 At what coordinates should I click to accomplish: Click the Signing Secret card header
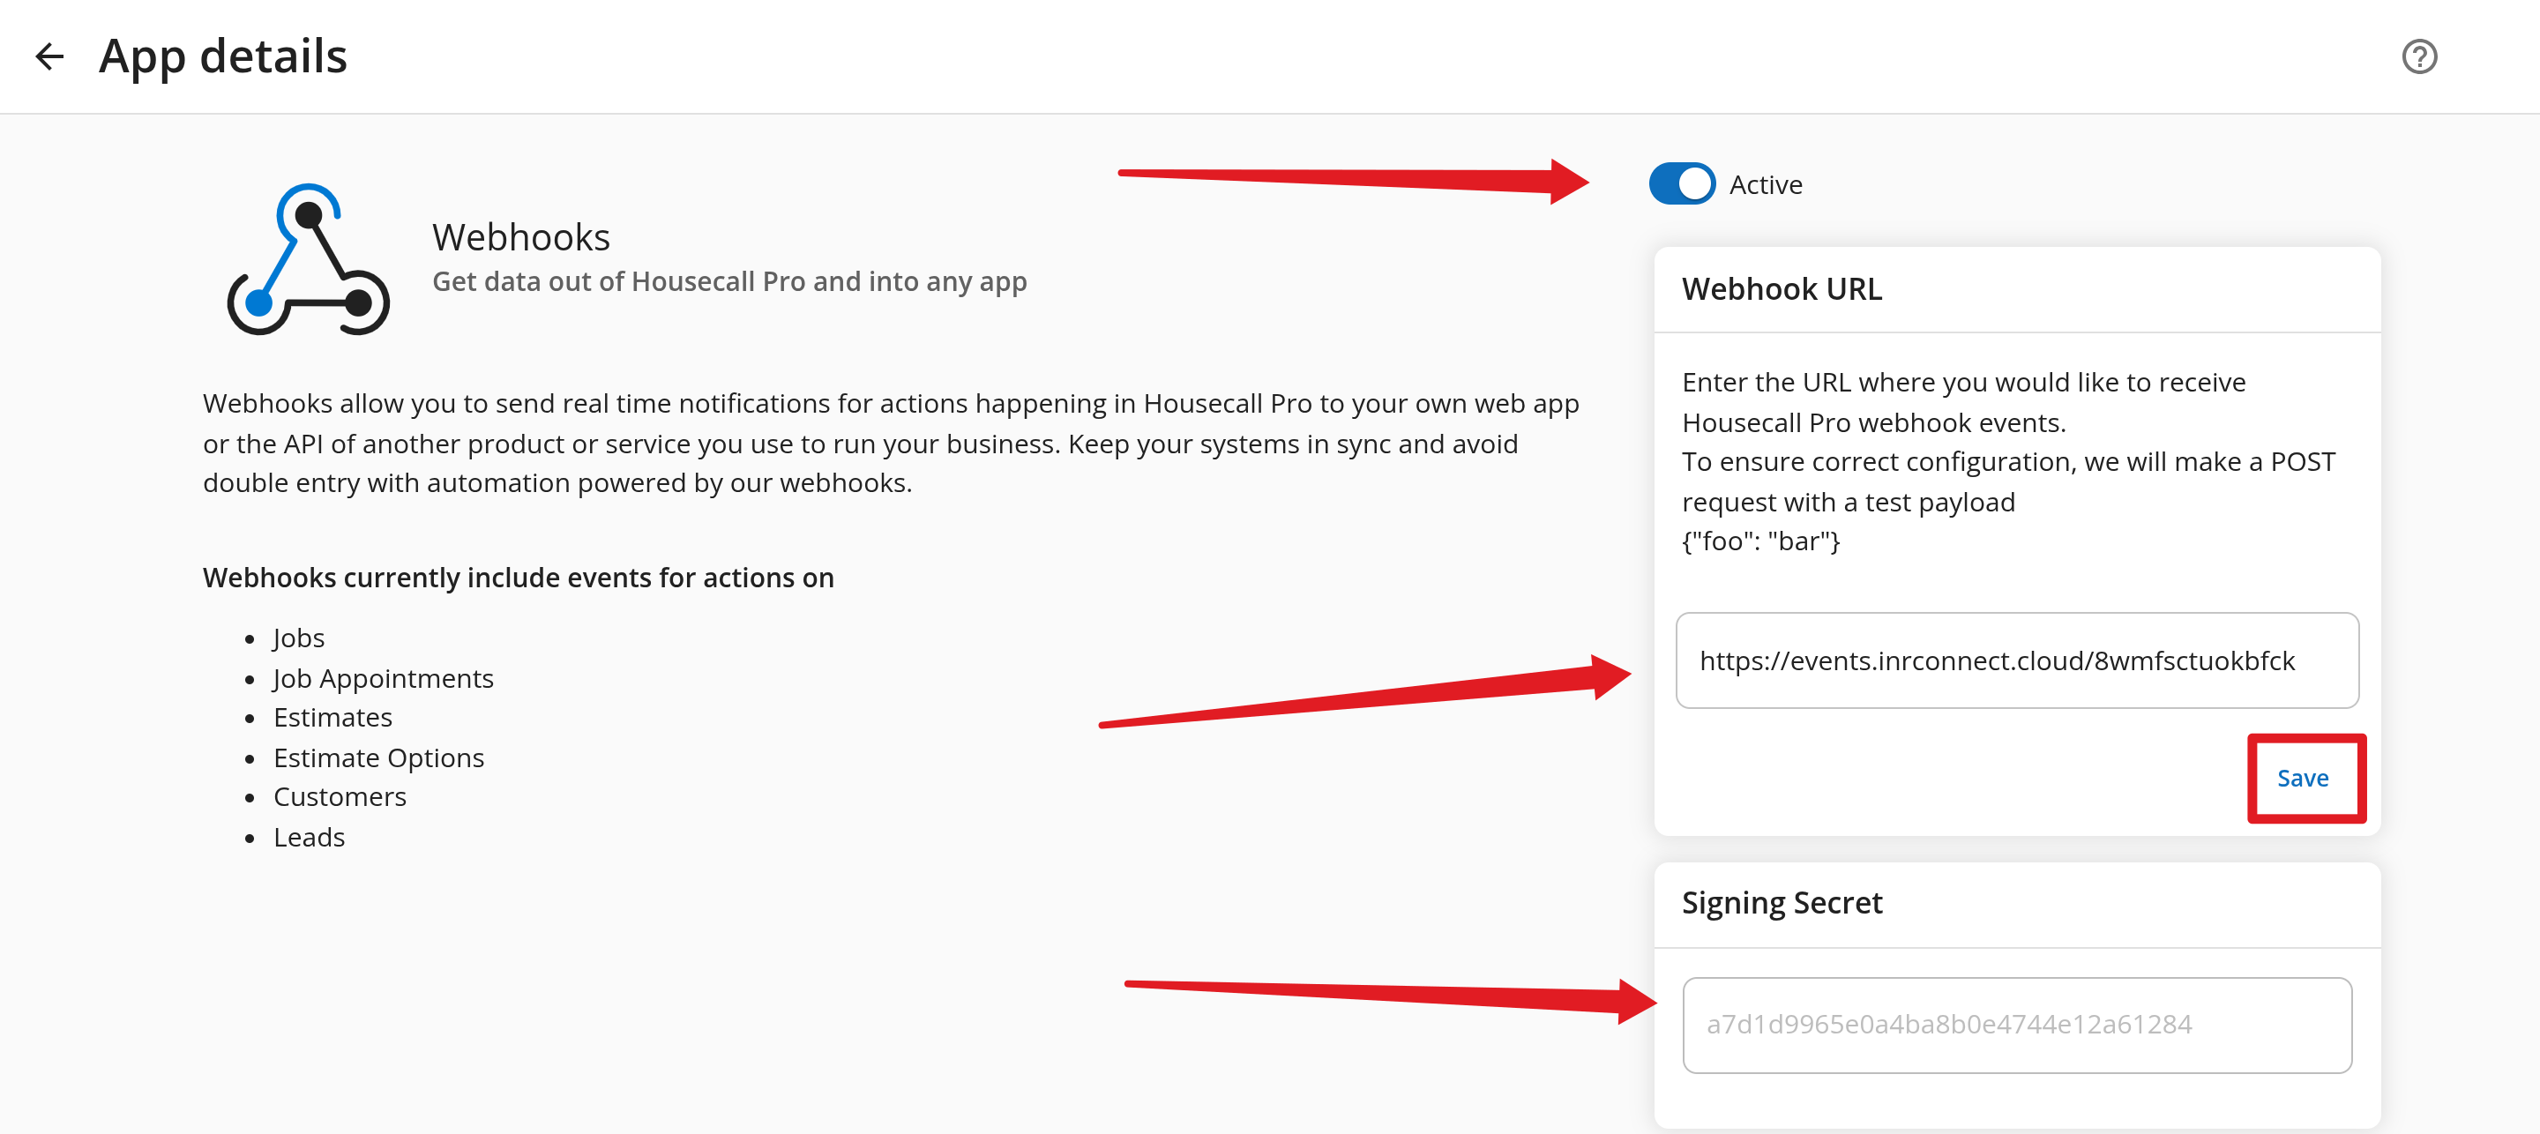[x=1782, y=903]
